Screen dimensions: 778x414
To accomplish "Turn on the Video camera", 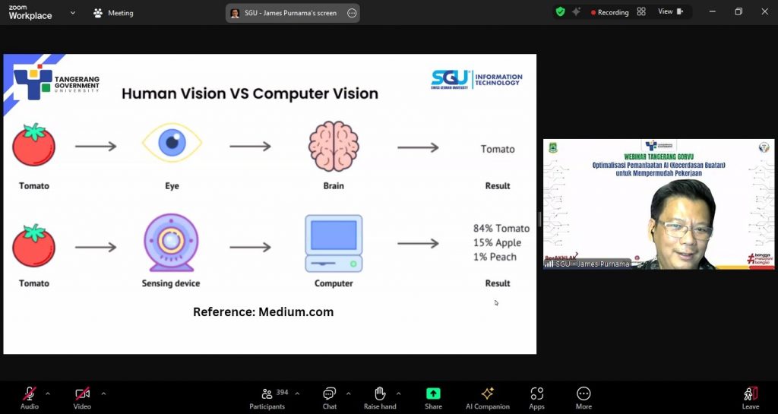I will pos(82,398).
